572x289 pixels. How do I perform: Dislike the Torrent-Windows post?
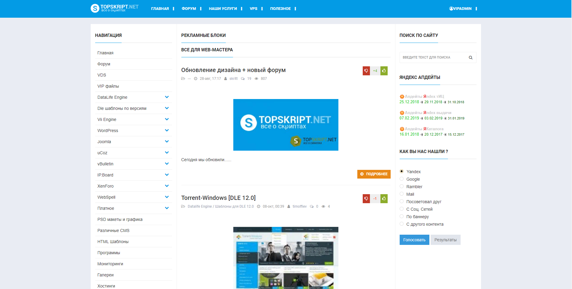366,199
